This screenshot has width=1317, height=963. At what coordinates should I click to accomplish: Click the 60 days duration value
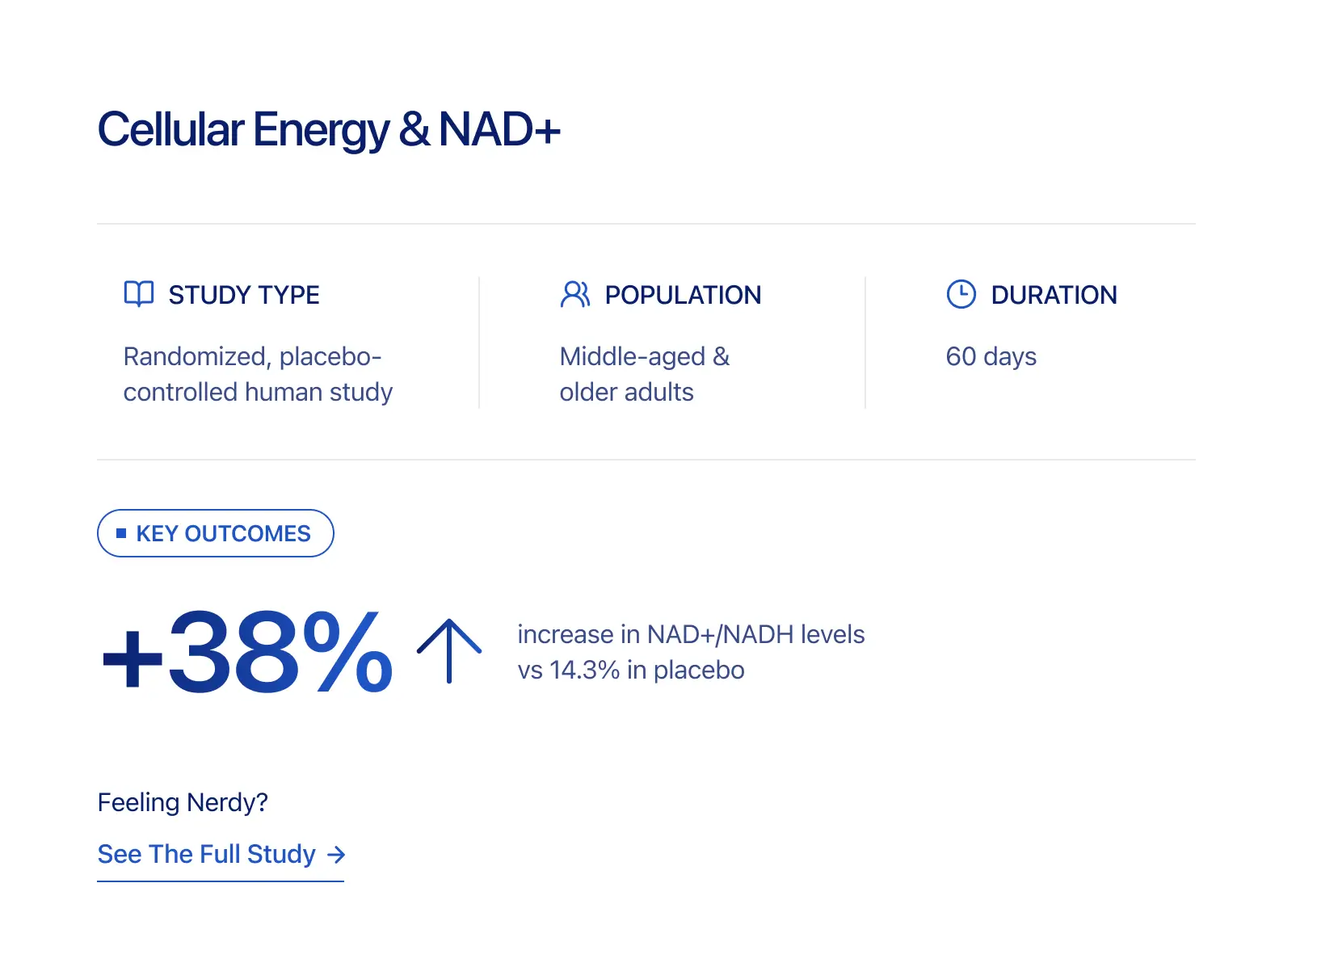(x=991, y=356)
